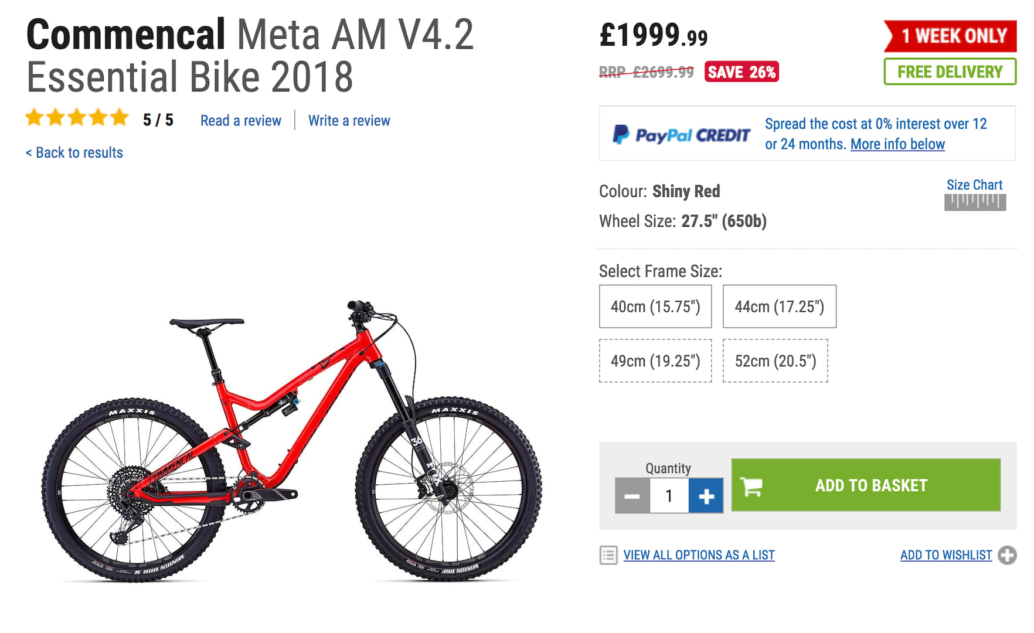
Task: Click the Add to Basket button
Action: click(871, 485)
